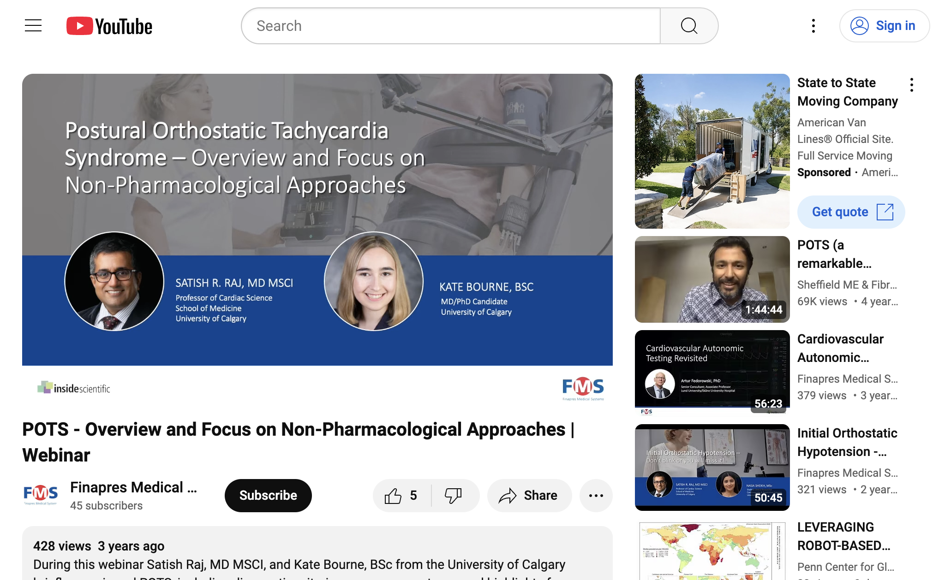Open Initial Orthostatic Hypotension video title

tap(847, 442)
